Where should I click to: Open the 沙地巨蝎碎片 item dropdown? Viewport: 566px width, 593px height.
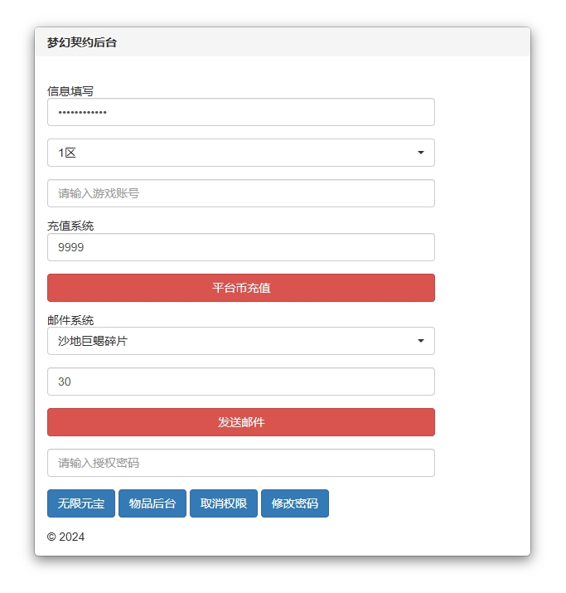[x=240, y=341]
